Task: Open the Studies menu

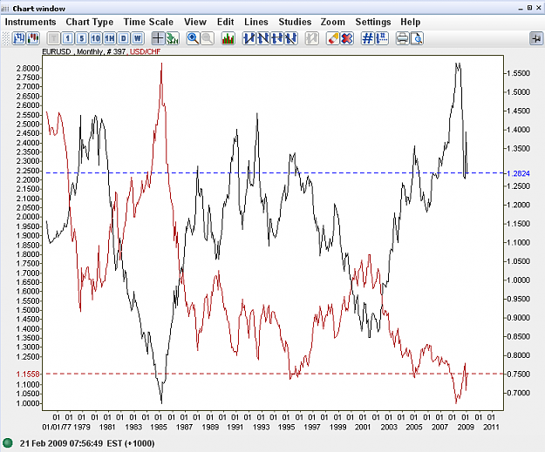Action: pyautogui.click(x=295, y=22)
